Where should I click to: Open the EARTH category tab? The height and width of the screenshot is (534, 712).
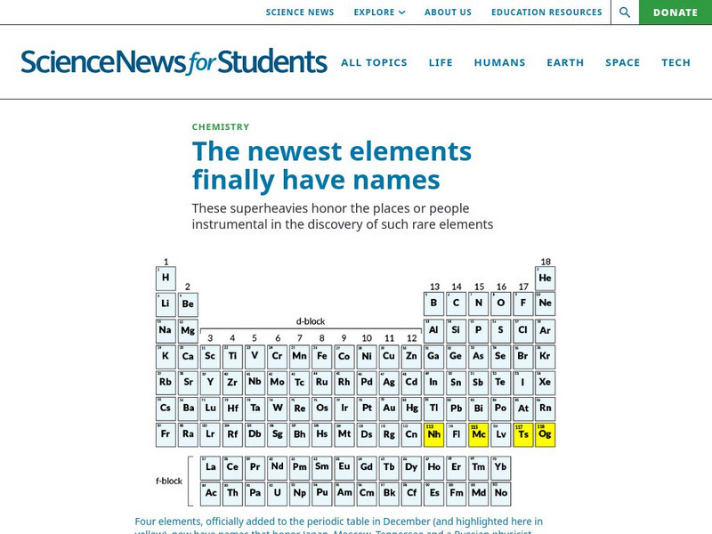pos(567,63)
